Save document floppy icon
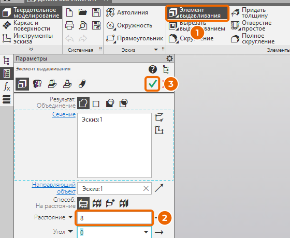Screen dimensions: 290x238 click(x=96, y=12)
